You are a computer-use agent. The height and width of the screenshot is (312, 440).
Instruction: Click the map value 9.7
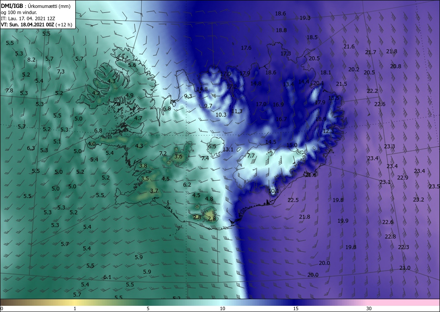tap(208, 106)
